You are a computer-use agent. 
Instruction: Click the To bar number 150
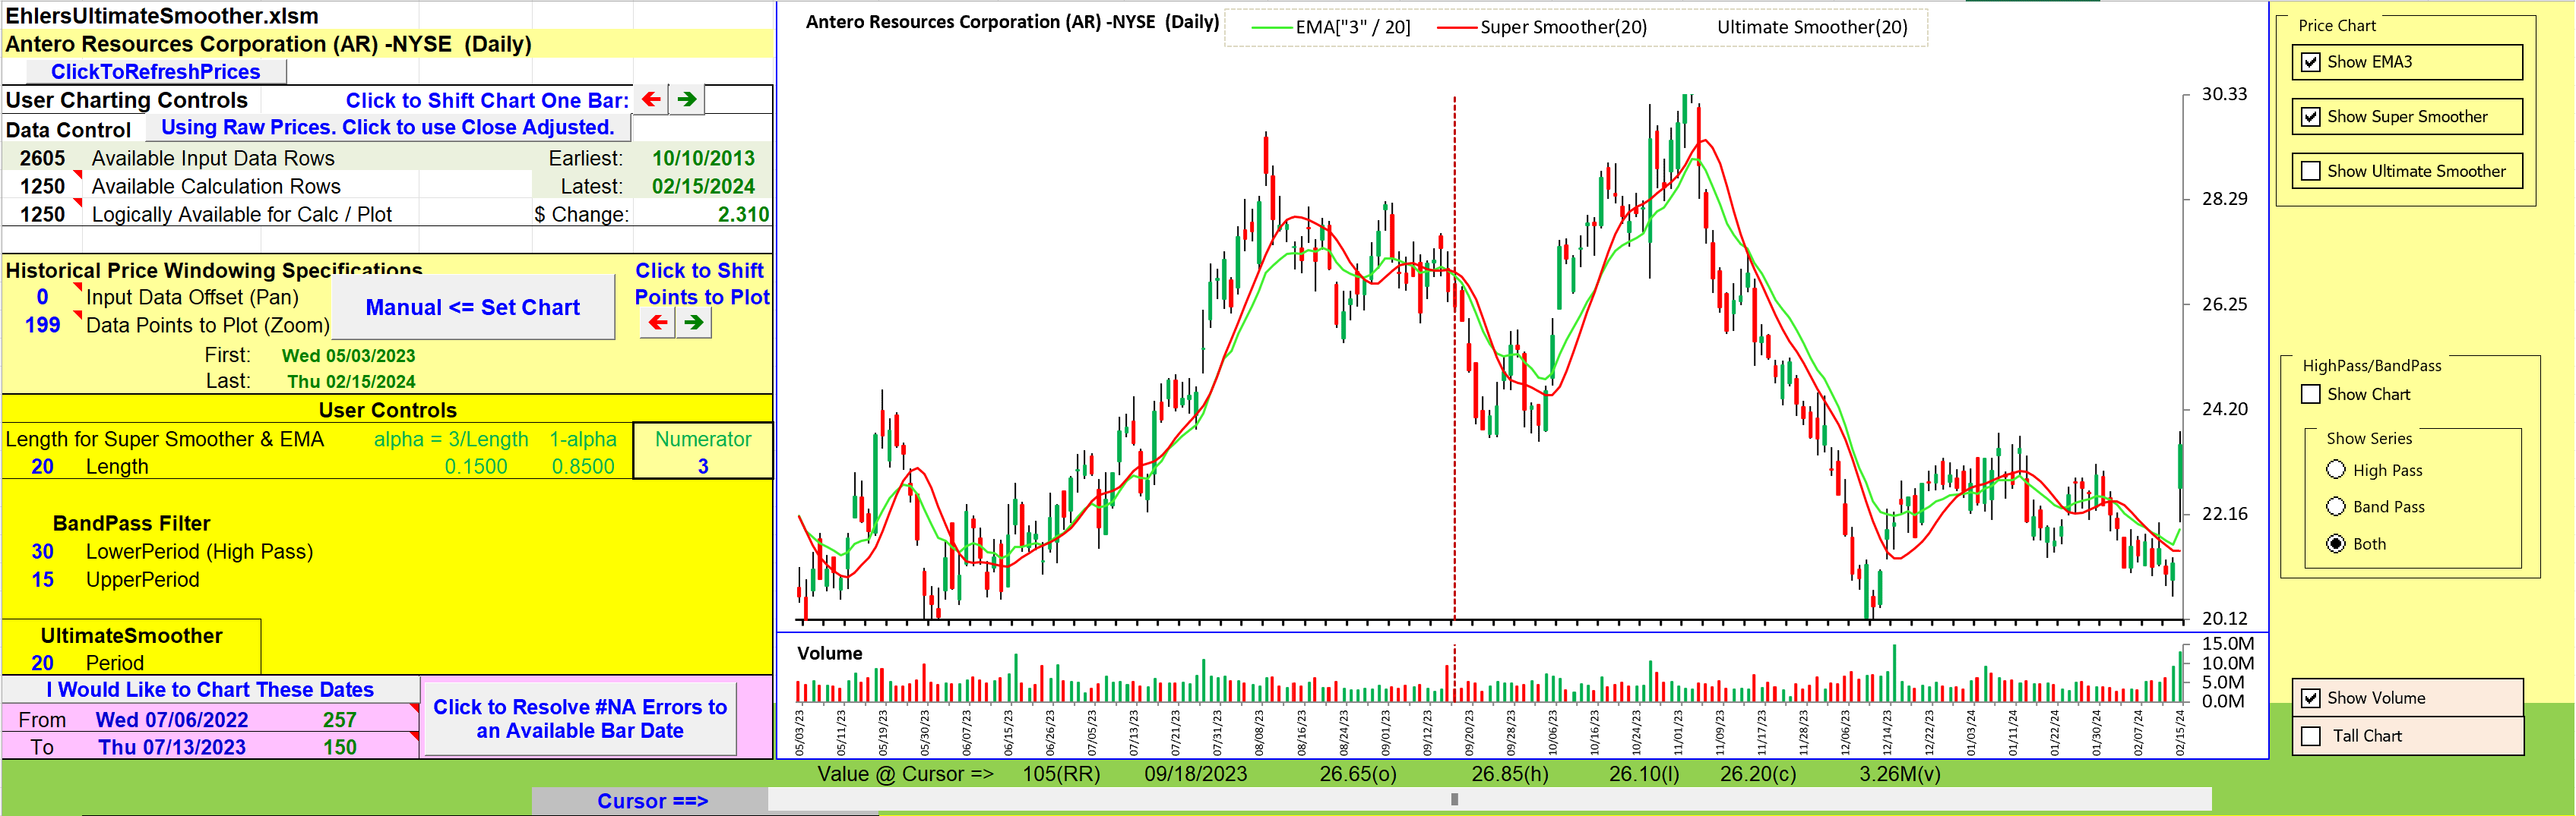tap(339, 747)
